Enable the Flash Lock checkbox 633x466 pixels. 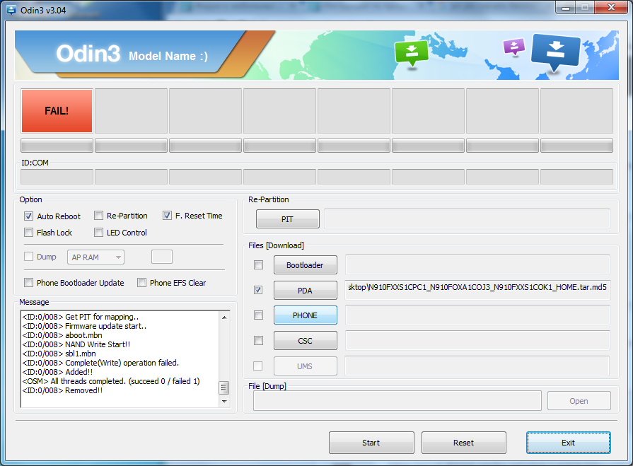point(29,233)
